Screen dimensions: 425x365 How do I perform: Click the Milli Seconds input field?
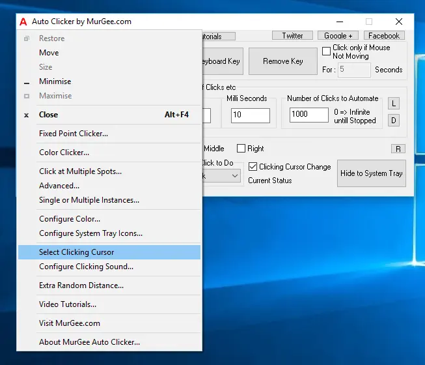tap(250, 115)
